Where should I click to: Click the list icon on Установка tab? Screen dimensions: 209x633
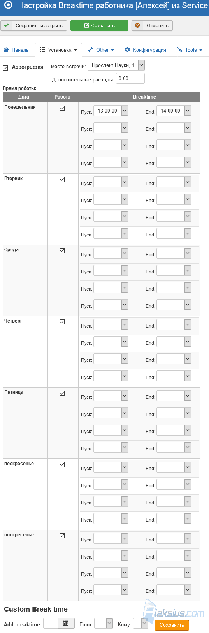pos(42,50)
